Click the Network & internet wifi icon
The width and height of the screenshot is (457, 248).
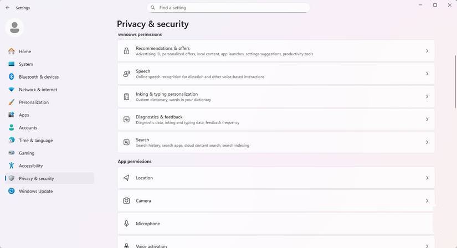[12, 90]
